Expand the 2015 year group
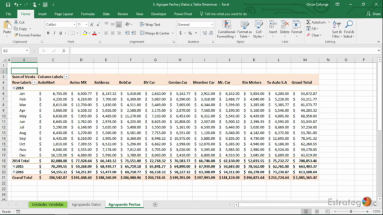383x215 pixels. pos(14,166)
